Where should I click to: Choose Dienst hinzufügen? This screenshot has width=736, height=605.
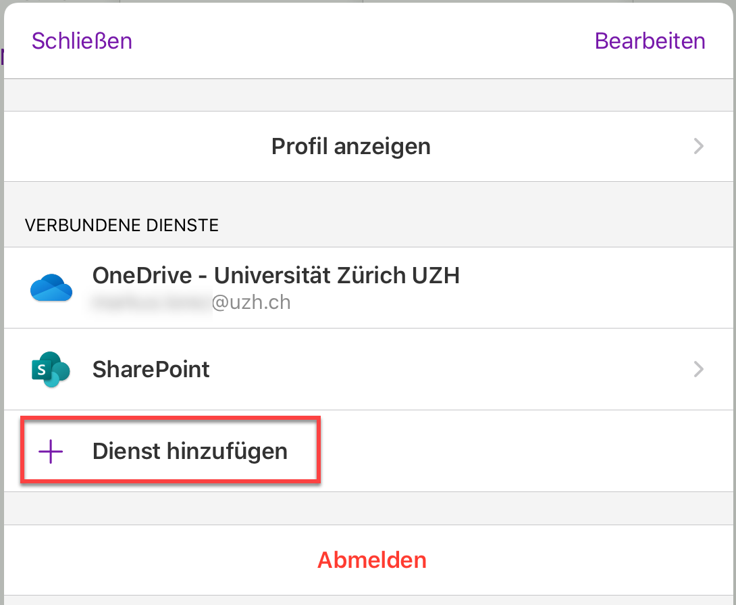point(190,451)
